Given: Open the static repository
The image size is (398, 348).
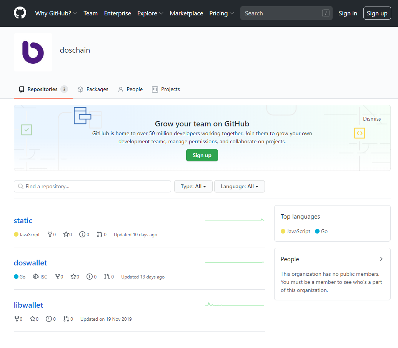Looking at the screenshot, I should pyautogui.click(x=23, y=220).
